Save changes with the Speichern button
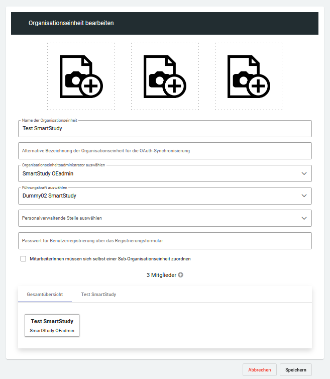Image resolution: width=330 pixels, height=379 pixels. pyautogui.click(x=296, y=369)
